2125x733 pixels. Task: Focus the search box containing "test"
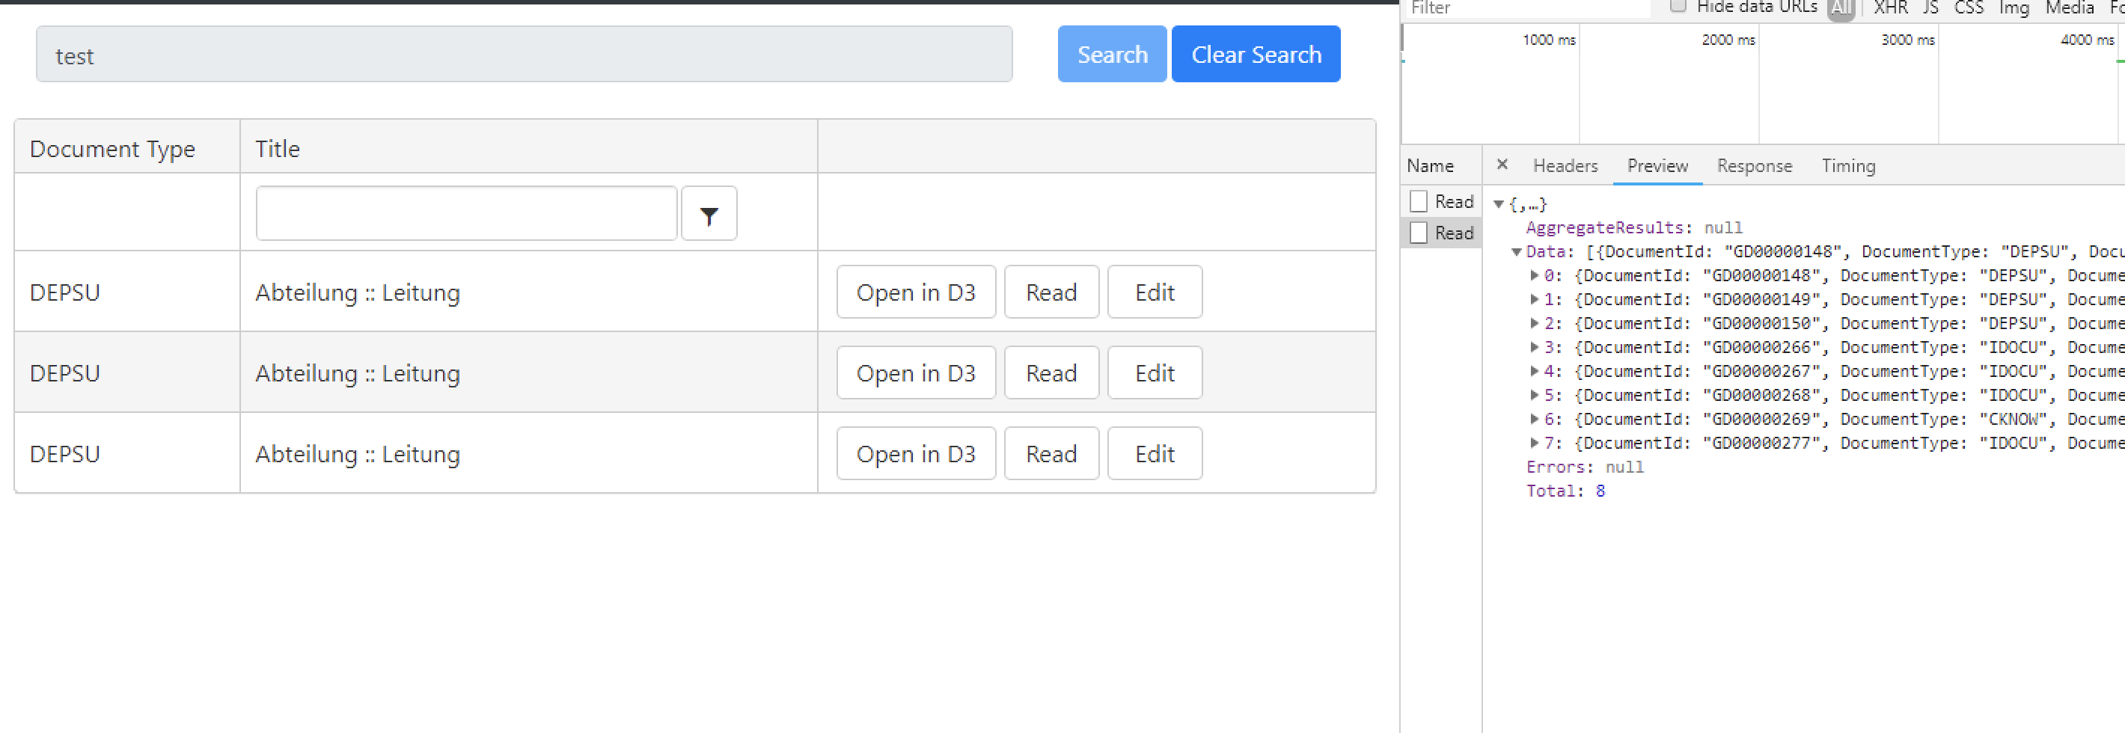tap(524, 55)
